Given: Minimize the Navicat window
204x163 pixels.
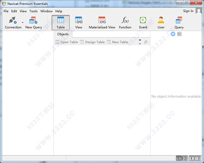Looking at the screenshot, I should coord(180,3).
